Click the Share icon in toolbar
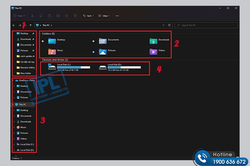 tap(67, 16)
